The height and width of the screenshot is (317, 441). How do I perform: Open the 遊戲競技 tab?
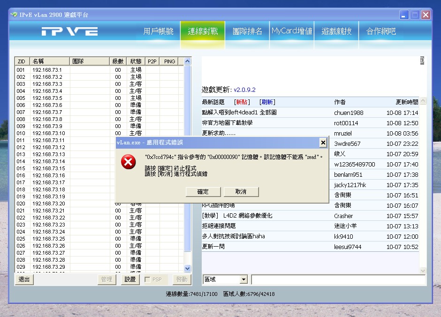(336, 31)
